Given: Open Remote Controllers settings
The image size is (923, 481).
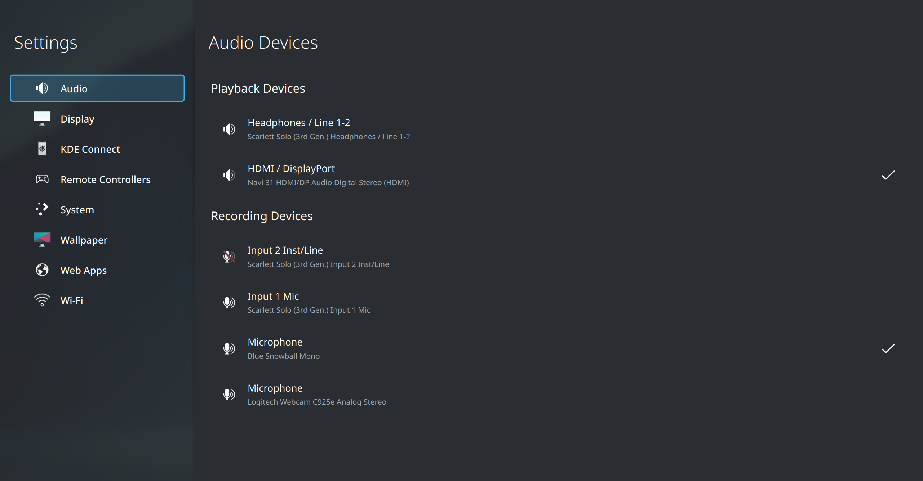Looking at the screenshot, I should point(105,179).
